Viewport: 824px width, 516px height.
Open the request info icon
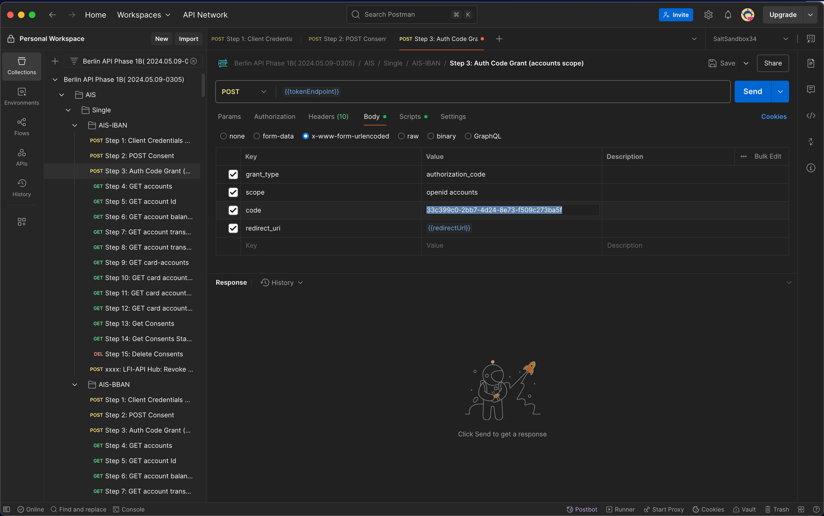click(x=811, y=168)
